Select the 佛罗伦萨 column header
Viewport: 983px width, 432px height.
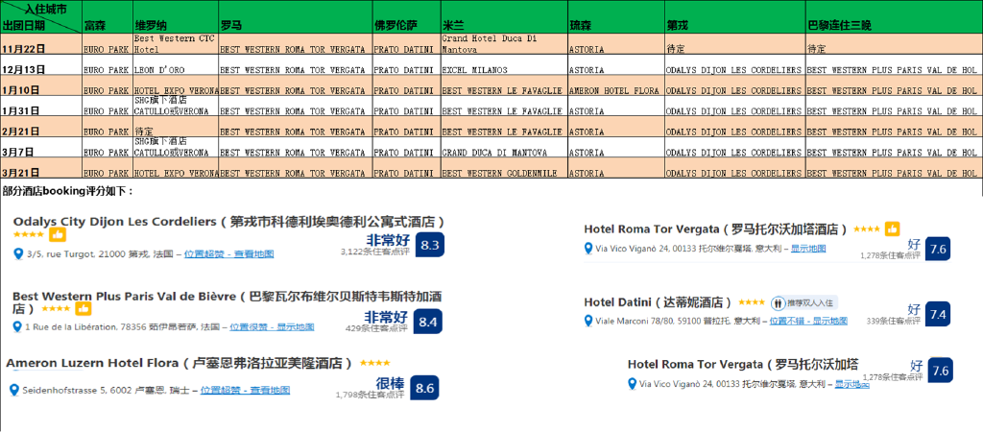[x=407, y=17]
